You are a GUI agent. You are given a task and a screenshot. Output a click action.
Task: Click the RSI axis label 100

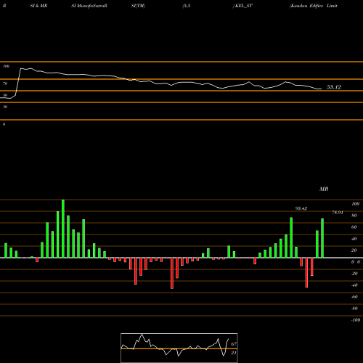tap(6, 66)
